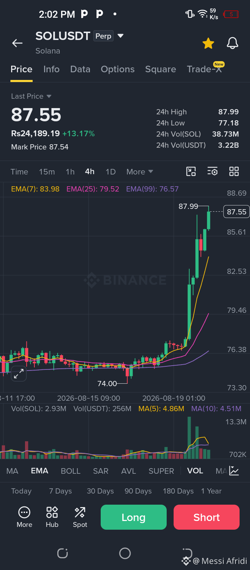The width and height of the screenshot is (250, 570).
Task: Toggle the AVL indicator
Action: click(128, 471)
